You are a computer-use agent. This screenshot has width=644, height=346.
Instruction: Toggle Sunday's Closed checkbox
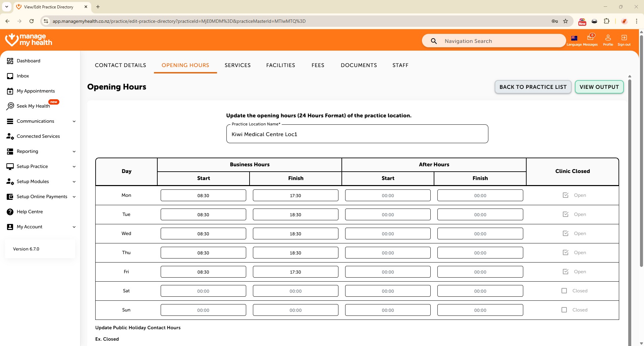click(564, 310)
